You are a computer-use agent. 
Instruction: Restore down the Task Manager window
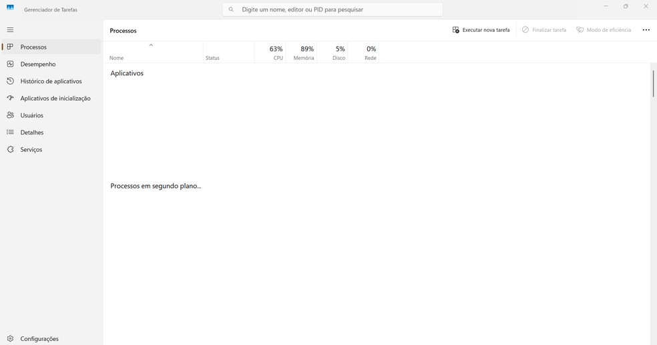[626, 6]
